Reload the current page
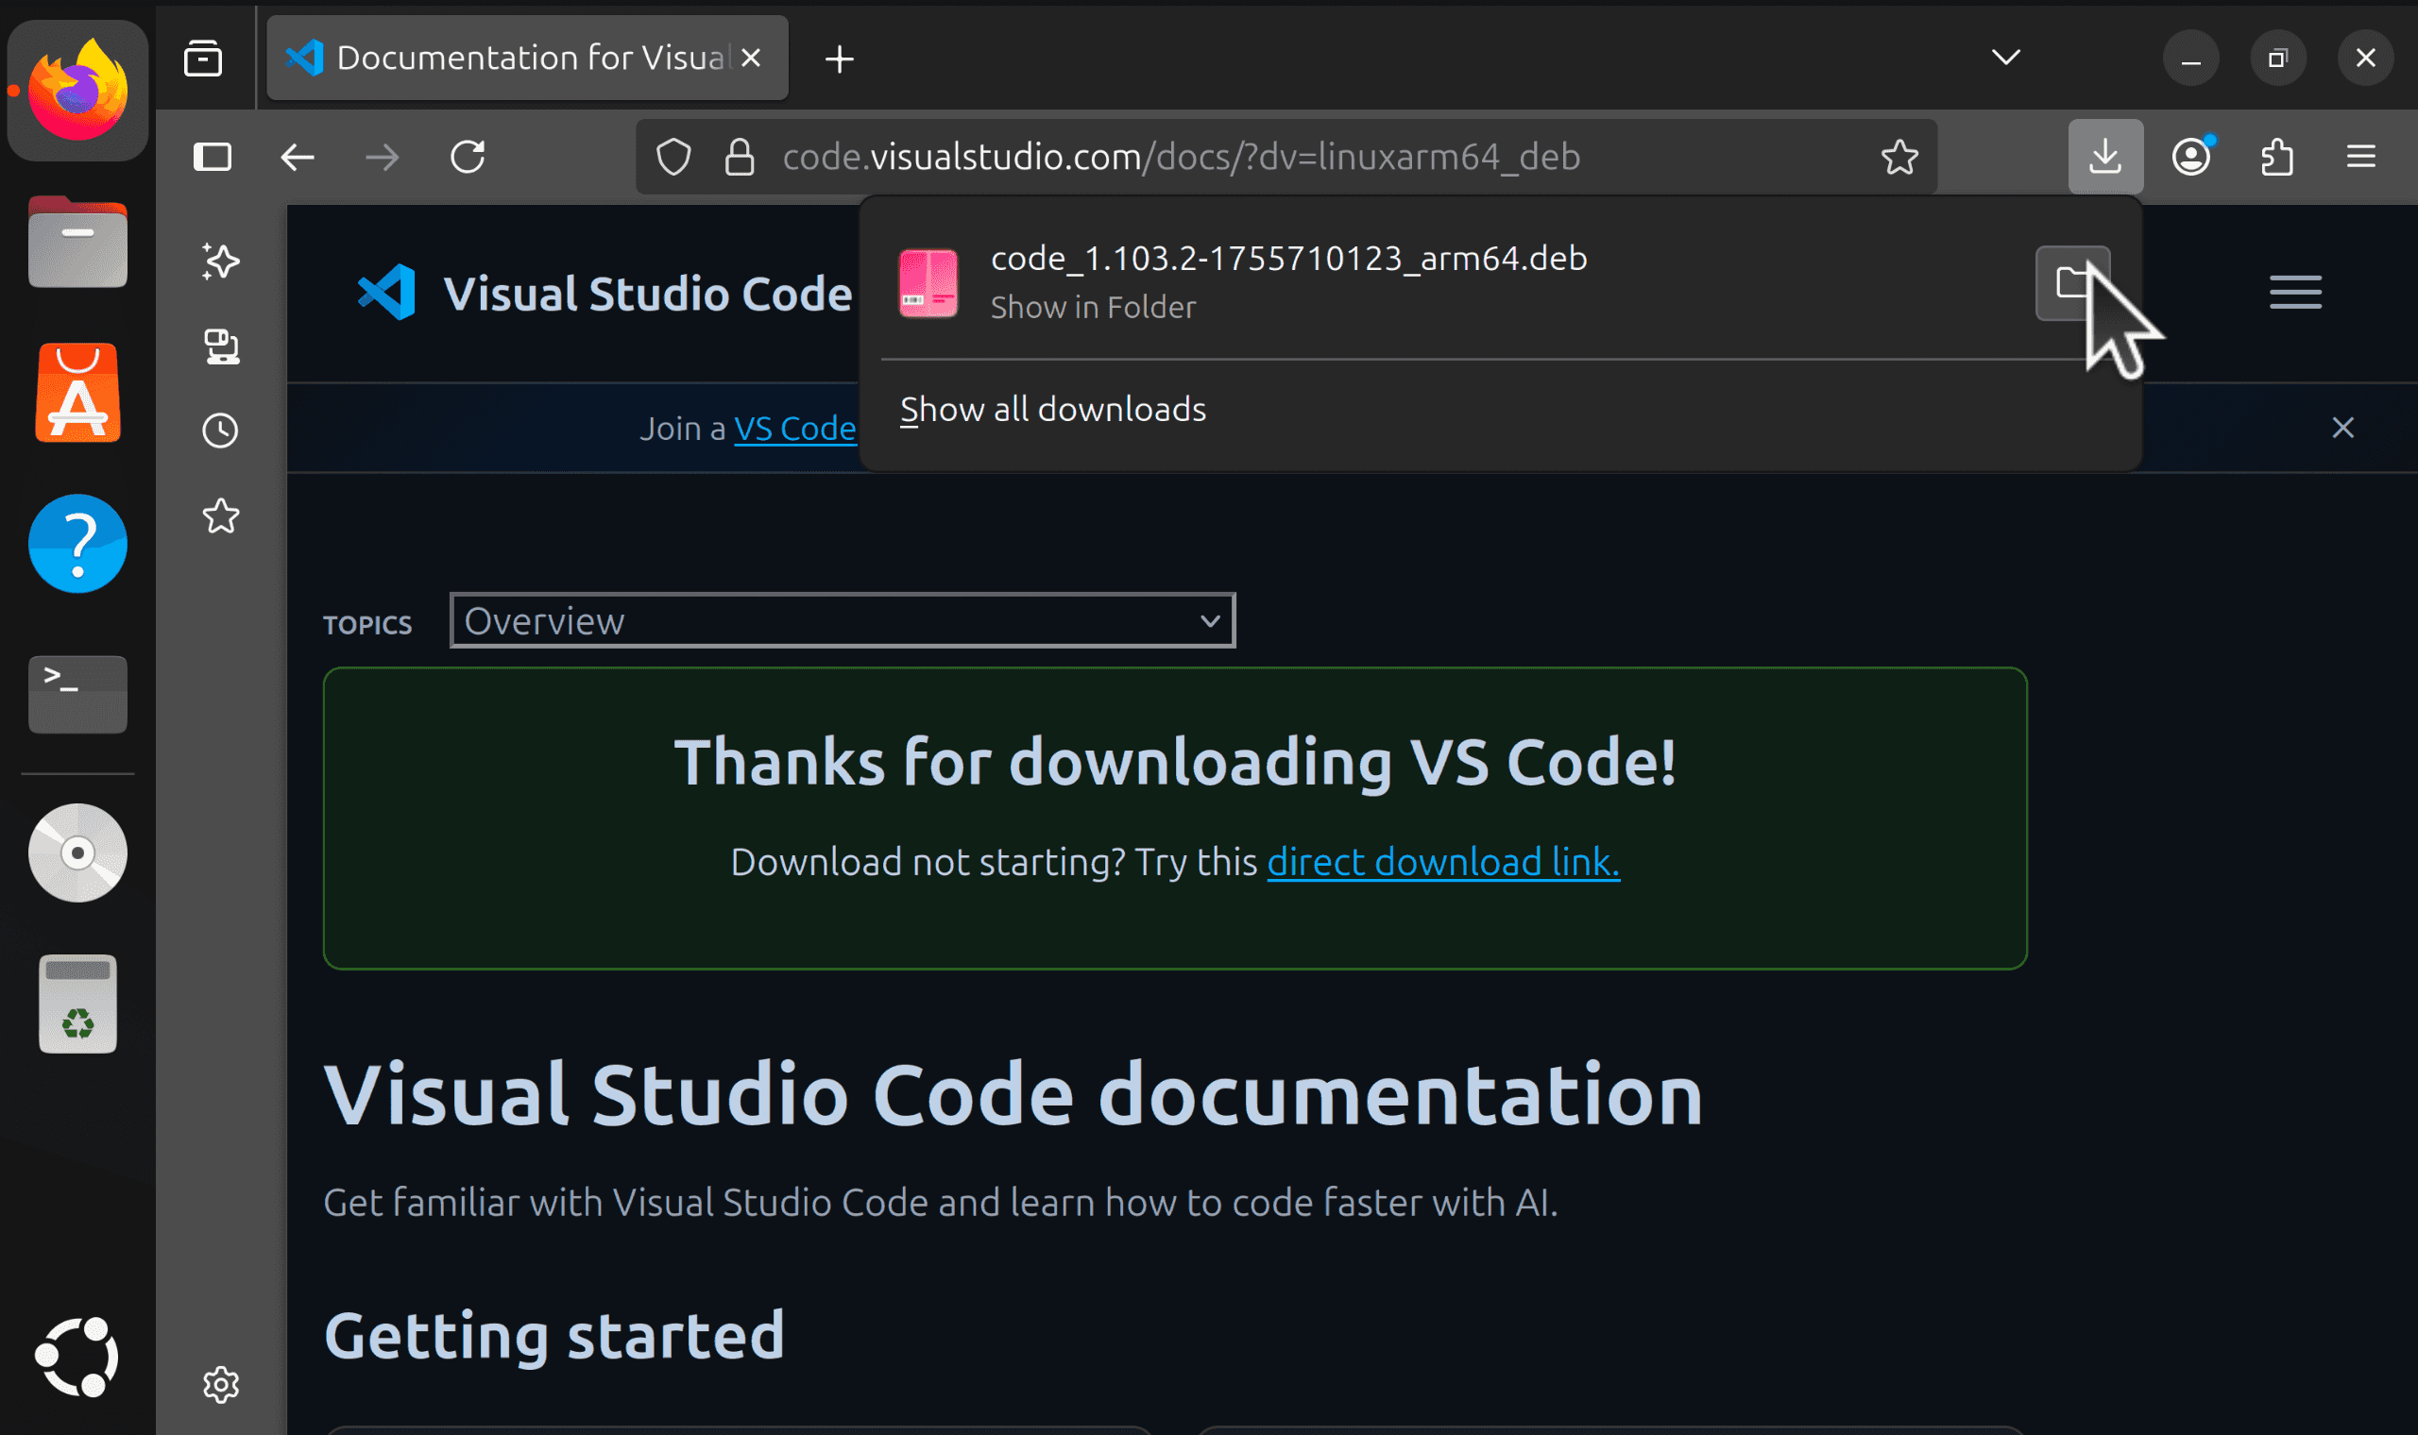The width and height of the screenshot is (2418, 1435). click(x=468, y=157)
